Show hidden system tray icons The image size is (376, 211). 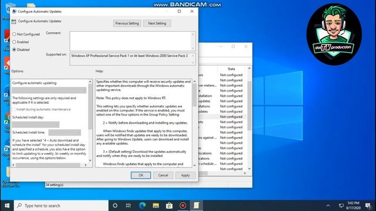(328, 206)
